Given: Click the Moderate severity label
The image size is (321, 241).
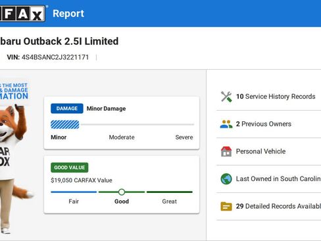Looking at the screenshot, I should click(x=122, y=137).
